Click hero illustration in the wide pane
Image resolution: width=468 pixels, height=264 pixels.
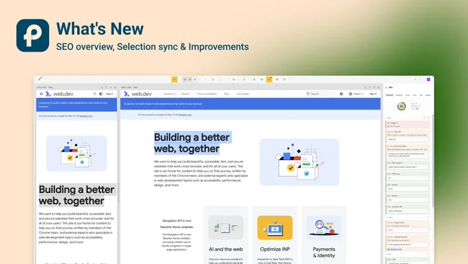coord(299,162)
